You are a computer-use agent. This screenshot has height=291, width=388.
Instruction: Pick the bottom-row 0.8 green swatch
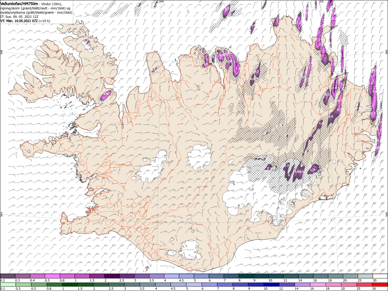tap(54, 285)
